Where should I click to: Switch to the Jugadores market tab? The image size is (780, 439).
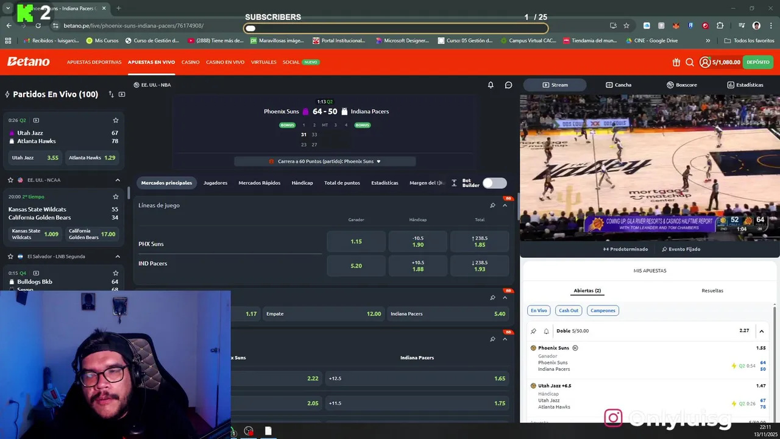(215, 183)
